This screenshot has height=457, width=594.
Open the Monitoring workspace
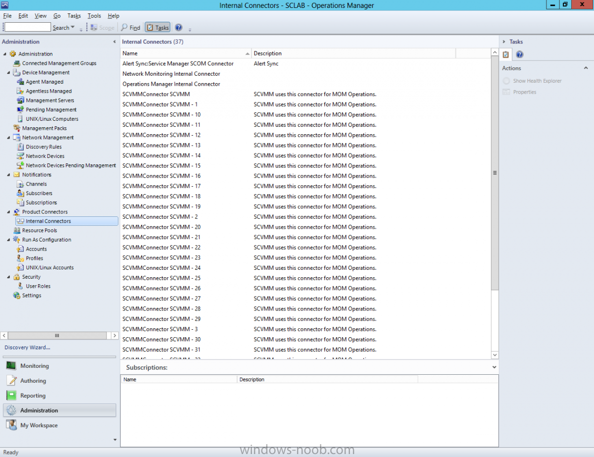click(x=59, y=366)
